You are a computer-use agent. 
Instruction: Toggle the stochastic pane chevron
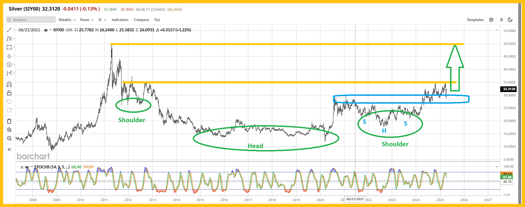497,167
